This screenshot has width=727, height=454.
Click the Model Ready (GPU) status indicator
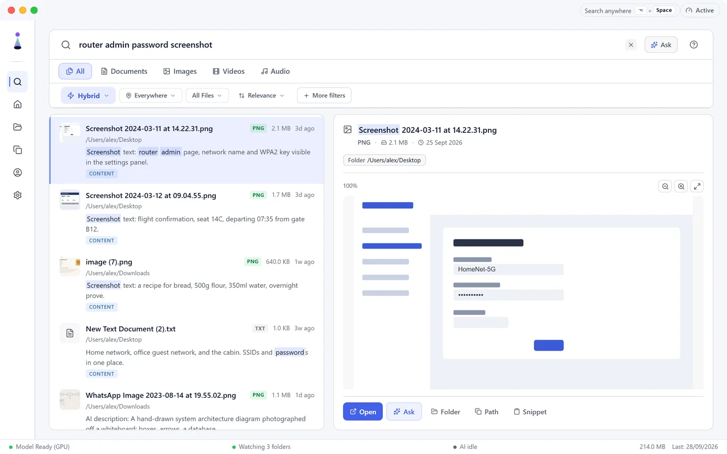pyautogui.click(x=39, y=447)
